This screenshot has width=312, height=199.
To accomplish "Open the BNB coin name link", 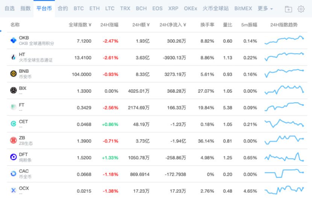I will pyautogui.click(x=24, y=71).
